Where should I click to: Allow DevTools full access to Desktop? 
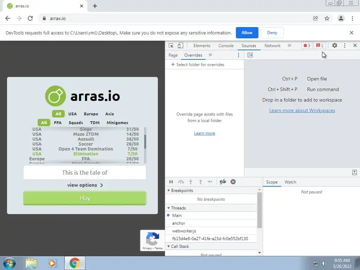(x=247, y=33)
